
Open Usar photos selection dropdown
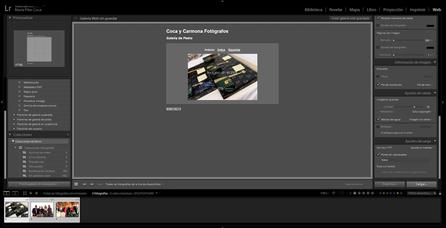(x=135, y=184)
